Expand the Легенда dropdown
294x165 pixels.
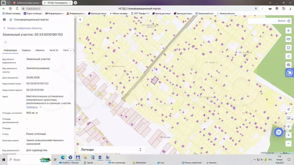[111, 150]
